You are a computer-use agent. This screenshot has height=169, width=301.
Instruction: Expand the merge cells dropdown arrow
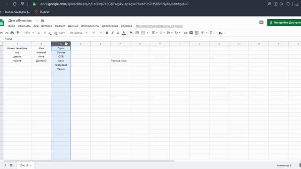pos(147,33)
